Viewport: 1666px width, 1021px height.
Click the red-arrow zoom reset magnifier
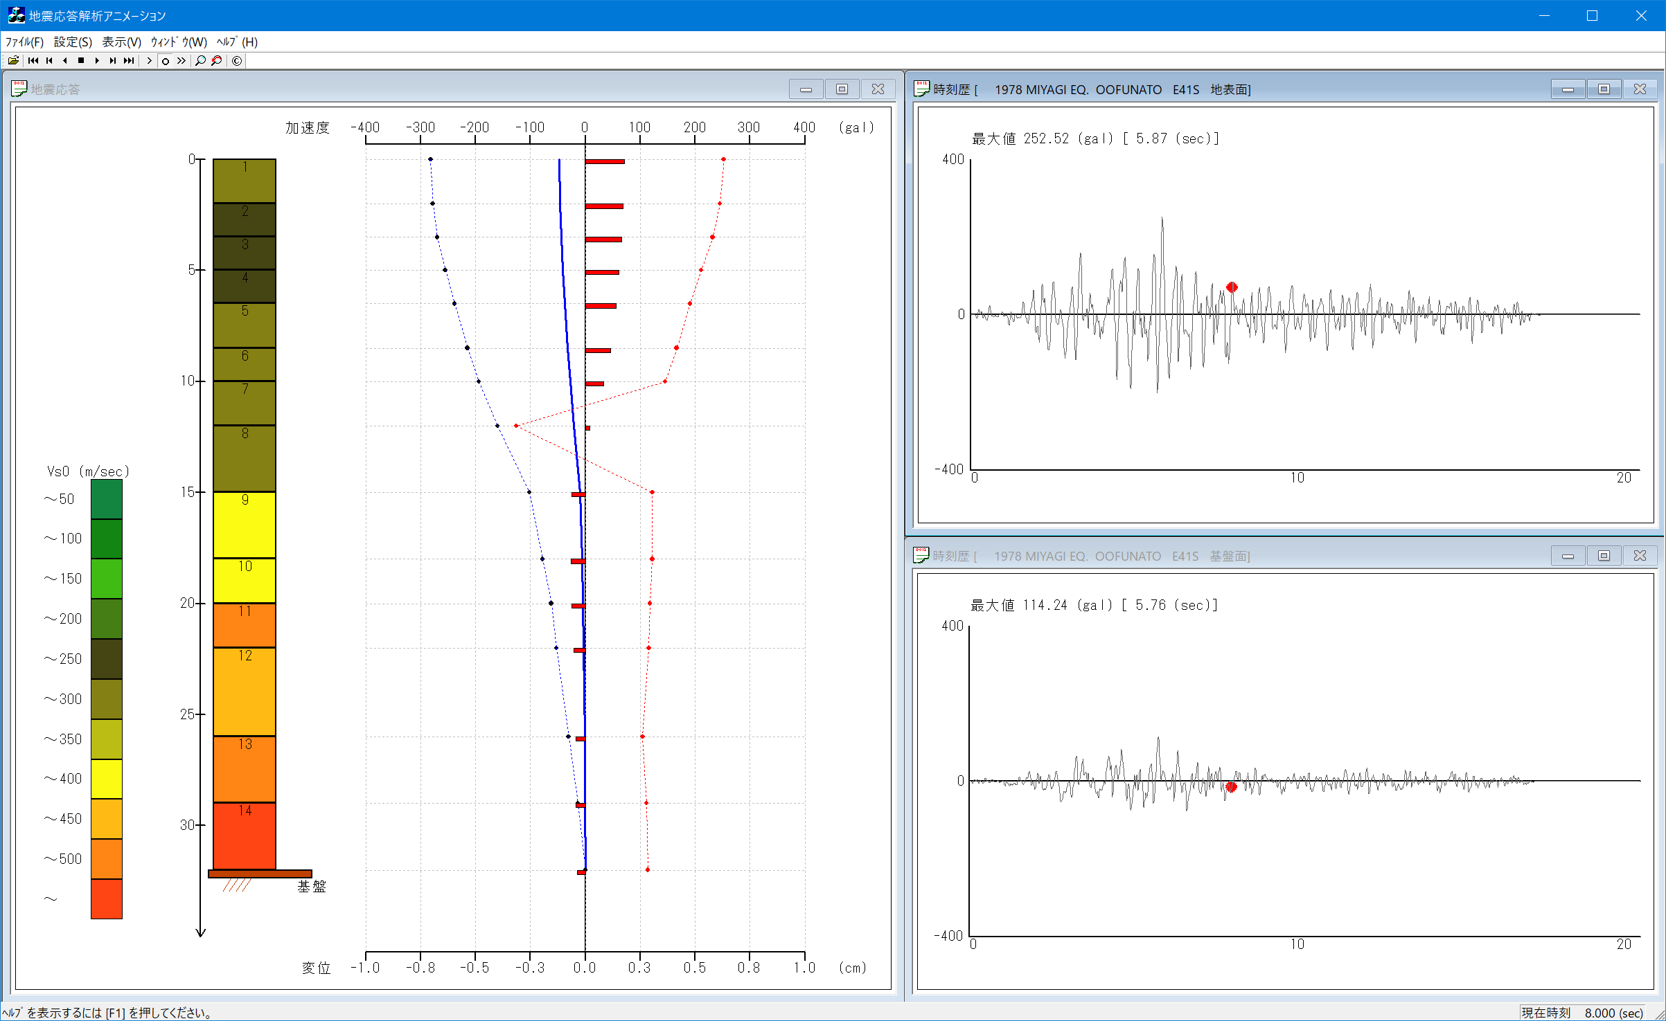tap(217, 61)
